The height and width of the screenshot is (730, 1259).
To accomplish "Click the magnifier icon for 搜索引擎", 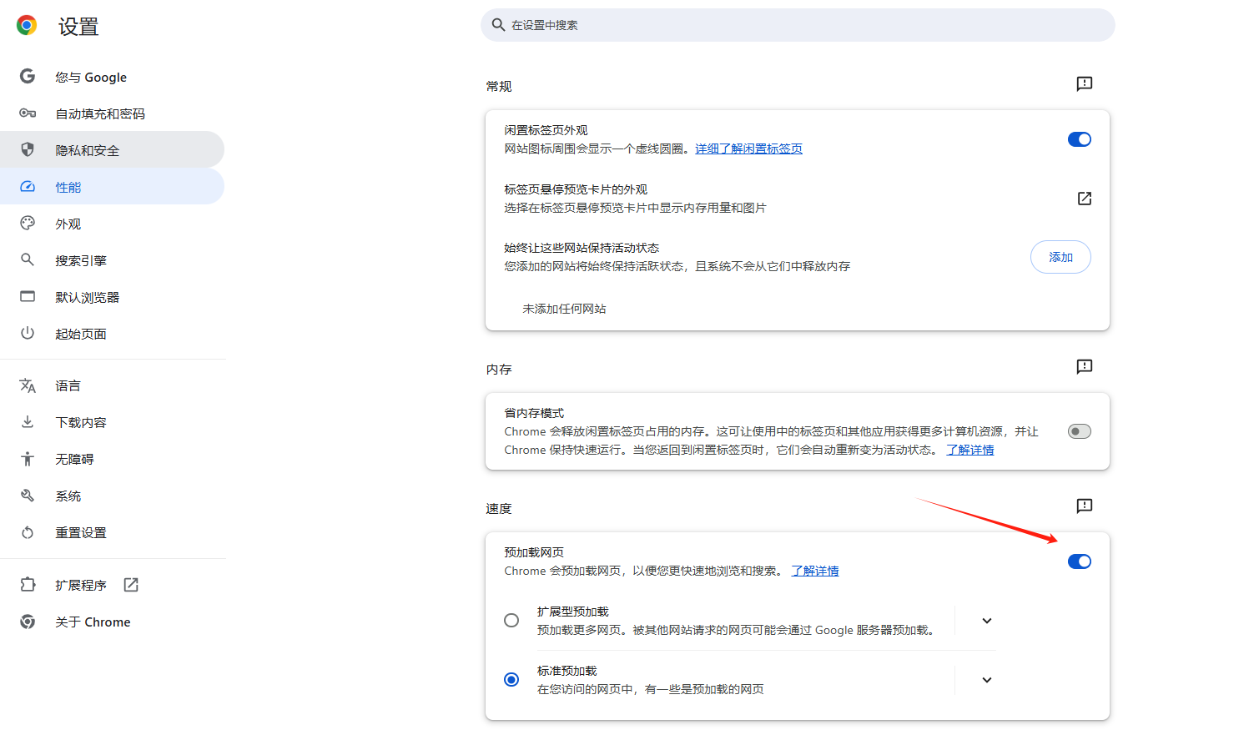I will (x=28, y=260).
